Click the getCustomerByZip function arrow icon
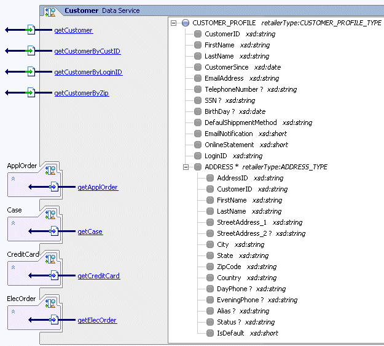The height and width of the screenshot is (346, 384). [x=31, y=92]
